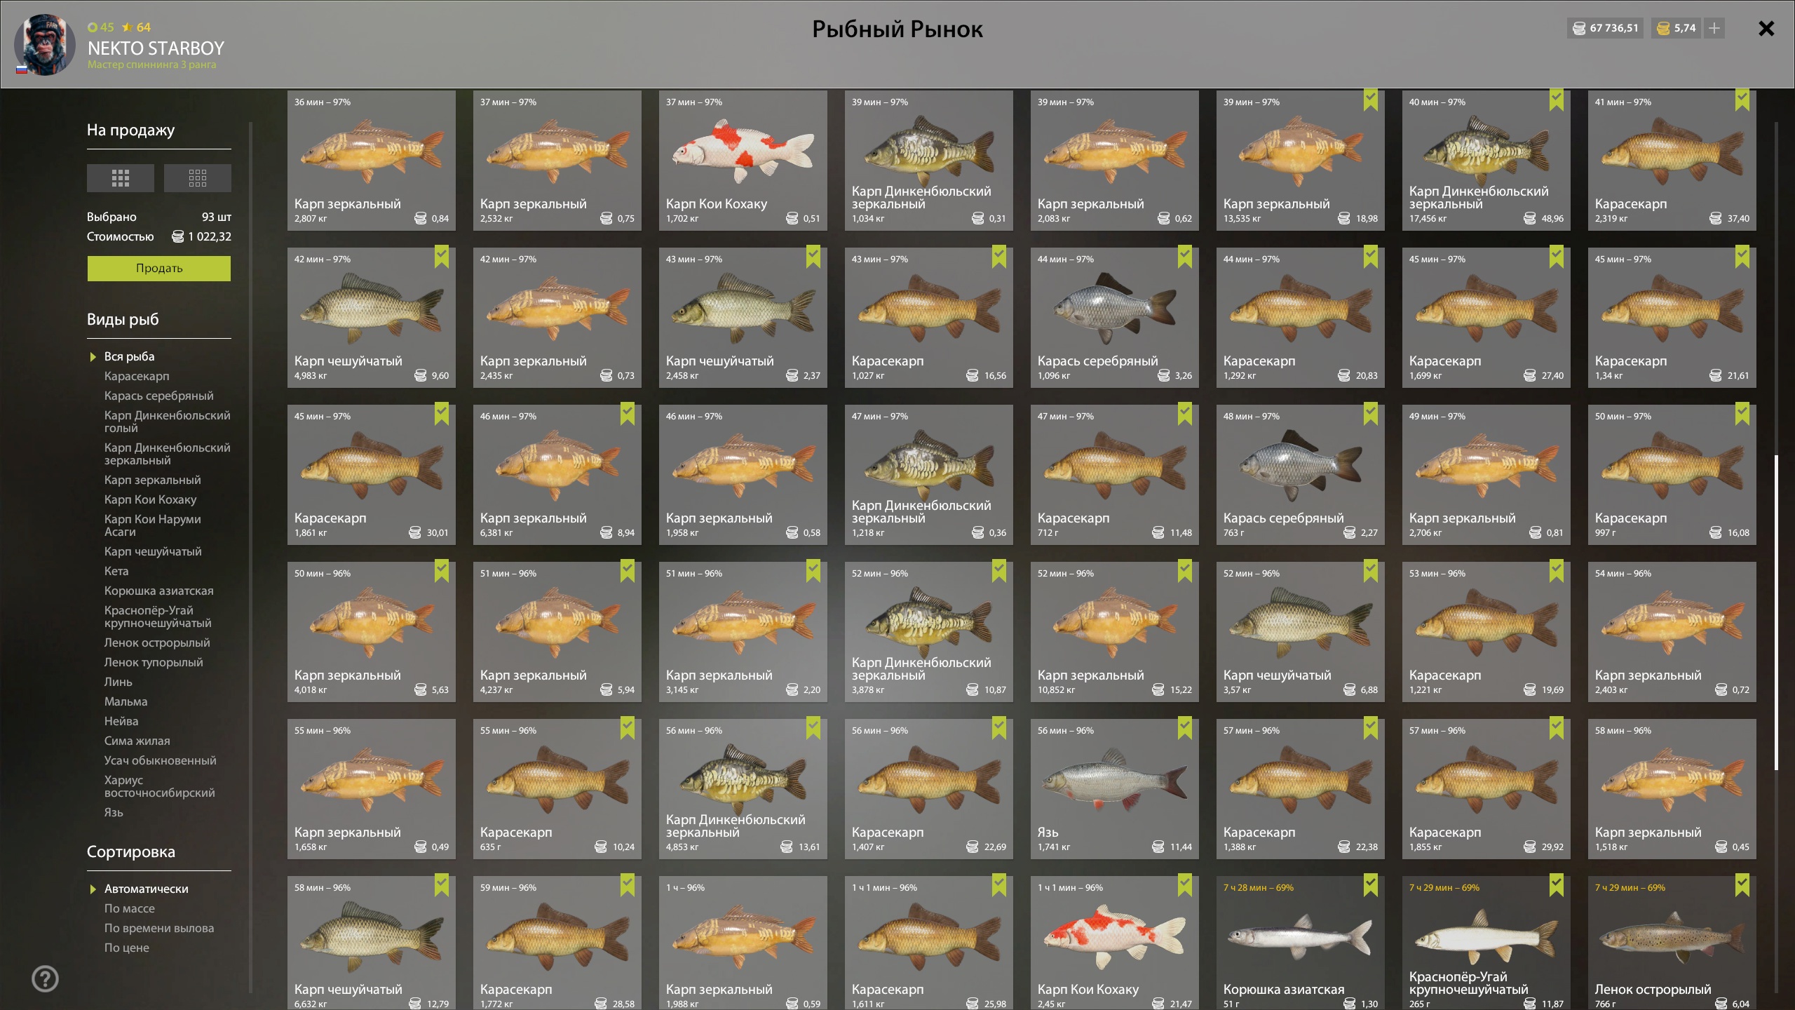Image resolution: width=1795 pixels, height=1010 pixels.
Task: Close the fish market with X
Action: (x=1766, y=29)
